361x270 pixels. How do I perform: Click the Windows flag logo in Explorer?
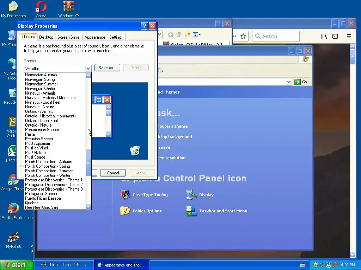306,59
